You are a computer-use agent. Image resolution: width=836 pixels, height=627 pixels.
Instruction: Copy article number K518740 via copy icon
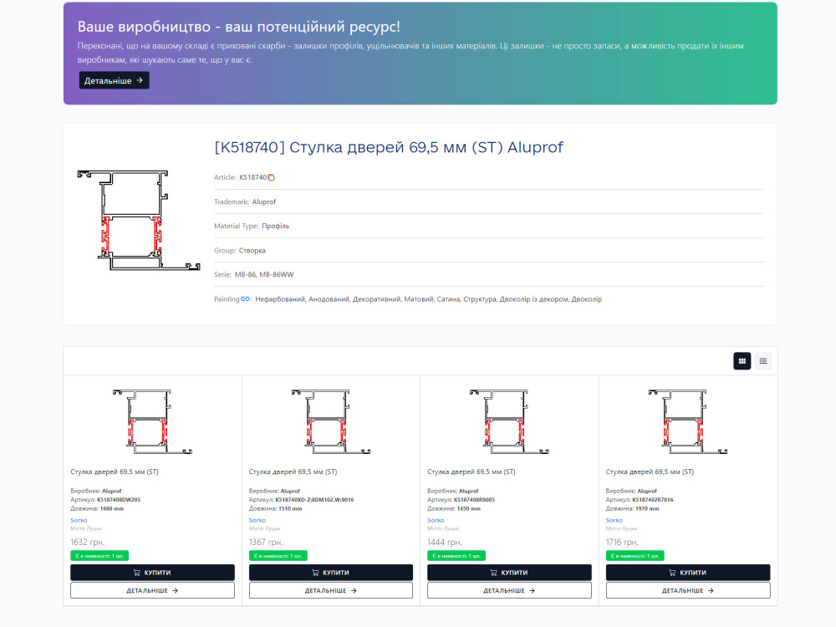point(271,177)
